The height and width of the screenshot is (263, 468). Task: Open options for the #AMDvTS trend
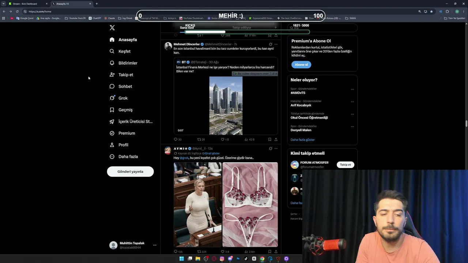pyautogui.click(x=352, y=89)
